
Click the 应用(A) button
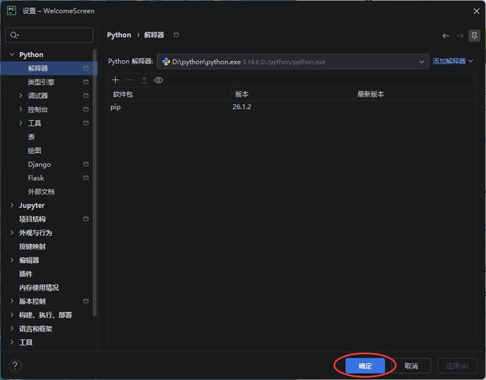(457, 365)
